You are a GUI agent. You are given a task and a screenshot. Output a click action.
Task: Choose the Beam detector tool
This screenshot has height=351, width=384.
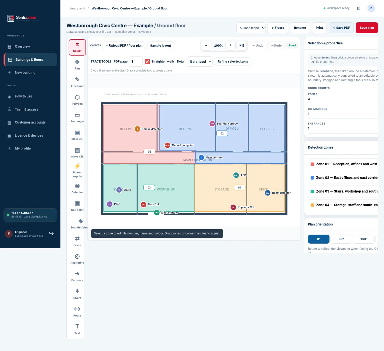click(77, 242)
